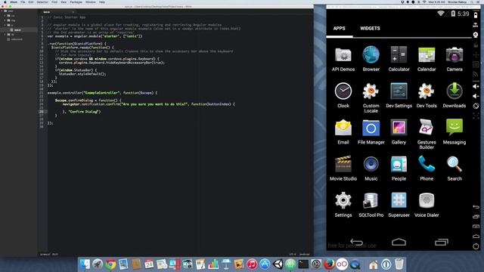Open the Email app
484x272 pixels.
click(343, 132)
